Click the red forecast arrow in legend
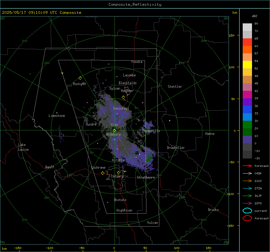The width and height of the screenshot is (270, 252). (x=247, y=166)
